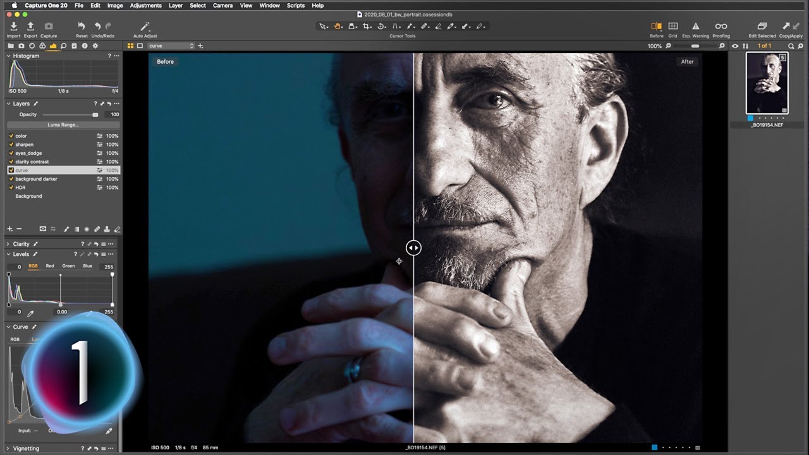Toggle the Before view button
The image size is (809, 455).
657,26
